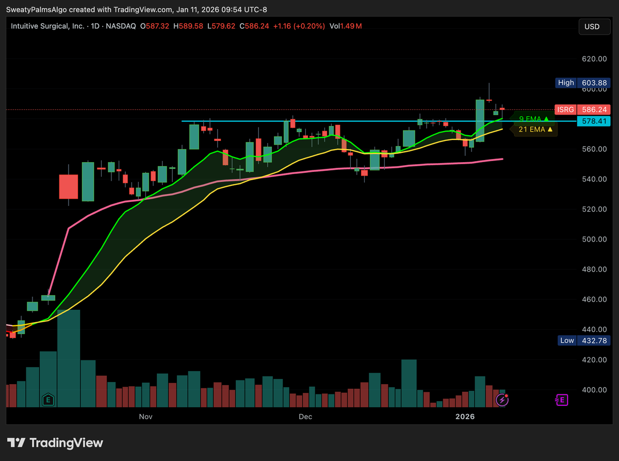Image resolution: width=619 pixels, height=461 pixels.
Task: Click the magenta upcoming earnings E icon
Action: (x=561, y=400)
